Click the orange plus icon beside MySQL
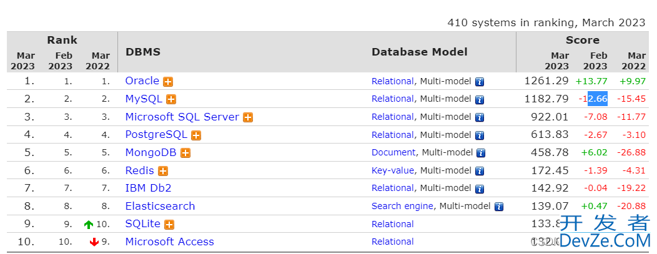 (x=171, y=99)
